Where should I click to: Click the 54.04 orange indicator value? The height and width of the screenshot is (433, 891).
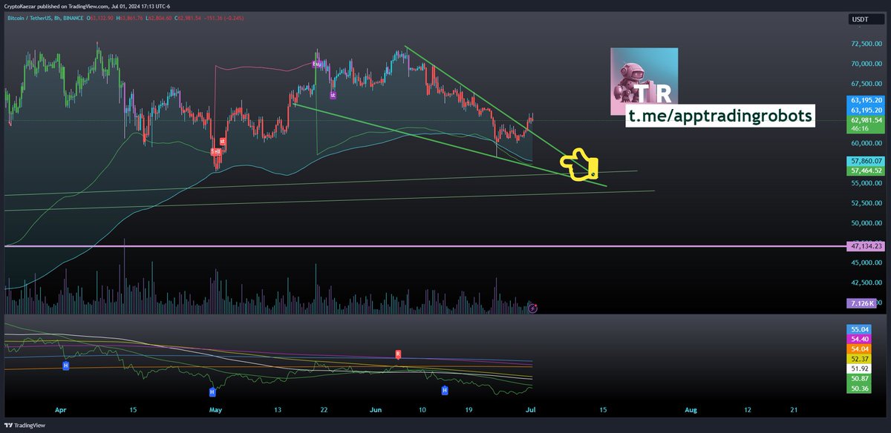pos(858,348)
